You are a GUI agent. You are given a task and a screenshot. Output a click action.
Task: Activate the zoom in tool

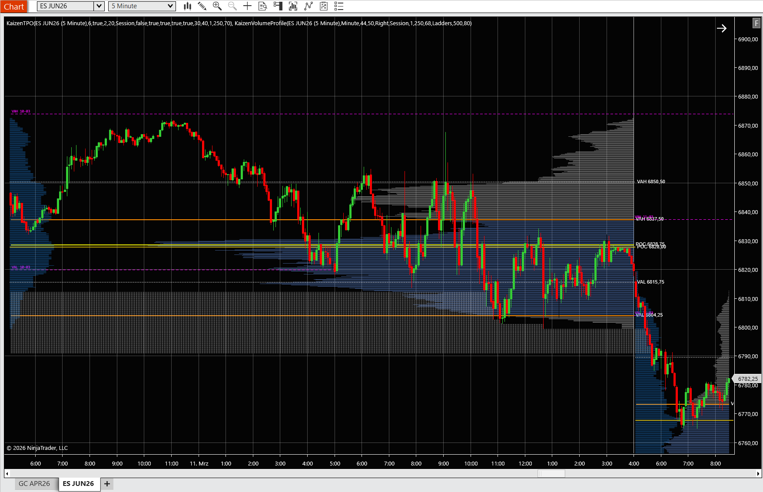[217, 6]
